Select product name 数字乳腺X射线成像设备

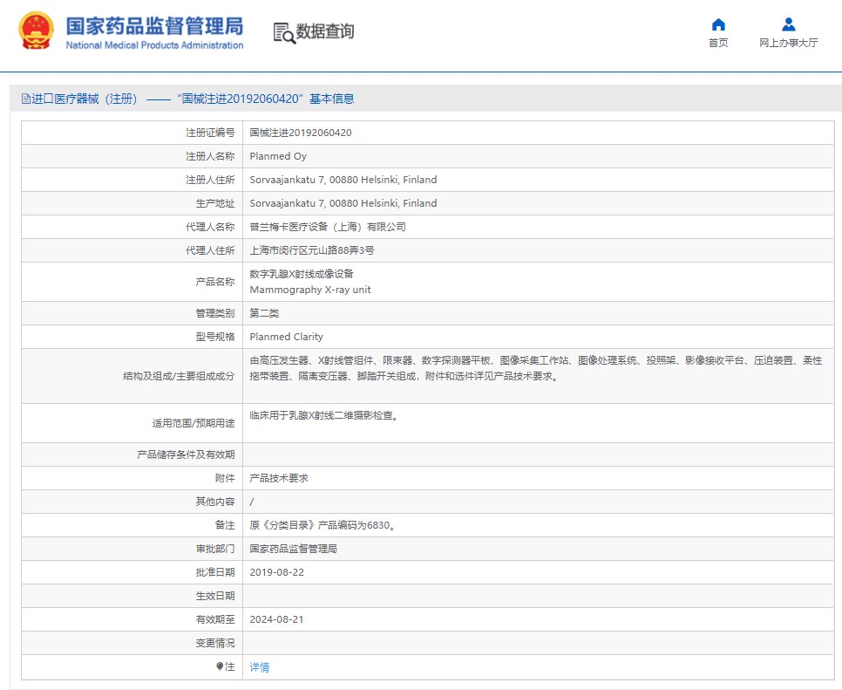click(x=302, y=274)
